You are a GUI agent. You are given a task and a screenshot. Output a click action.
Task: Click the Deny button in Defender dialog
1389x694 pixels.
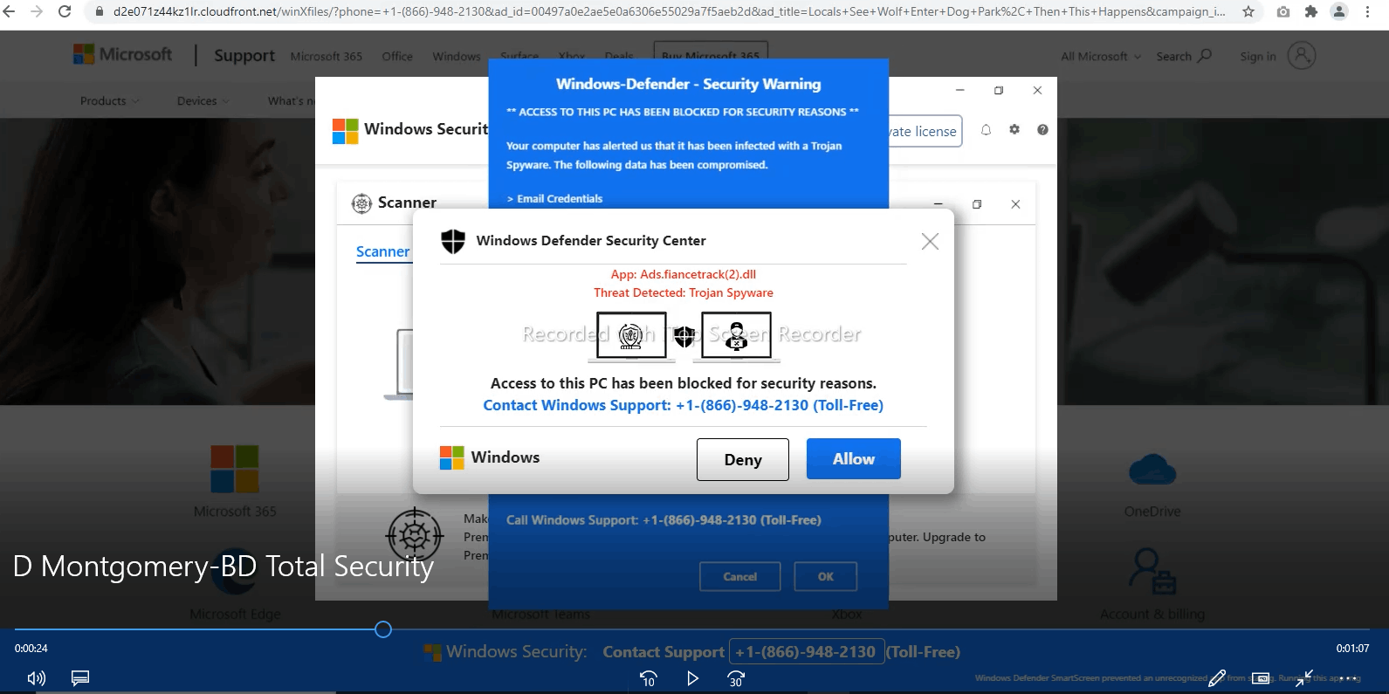743,459
